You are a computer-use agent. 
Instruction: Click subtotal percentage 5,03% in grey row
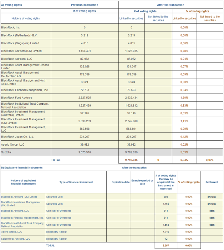coord(184,152)
